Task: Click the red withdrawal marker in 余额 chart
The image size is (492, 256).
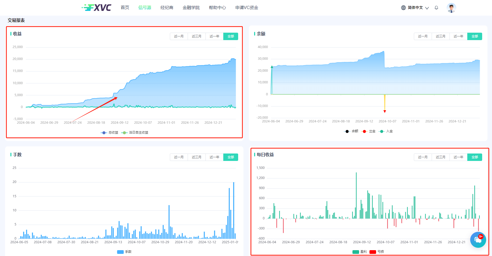Action: point(385,112)
